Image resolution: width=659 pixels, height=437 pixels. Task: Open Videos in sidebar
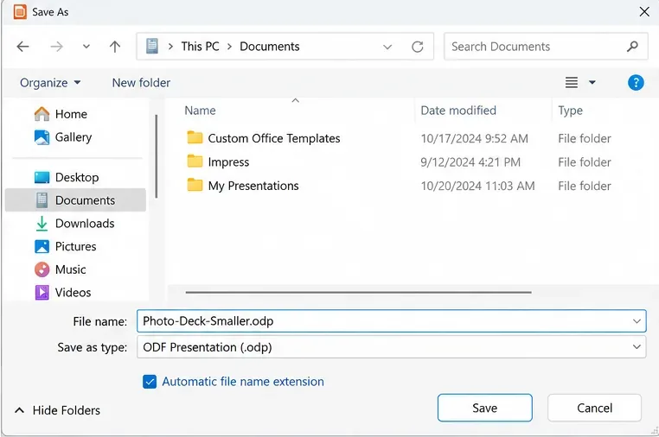73,292
